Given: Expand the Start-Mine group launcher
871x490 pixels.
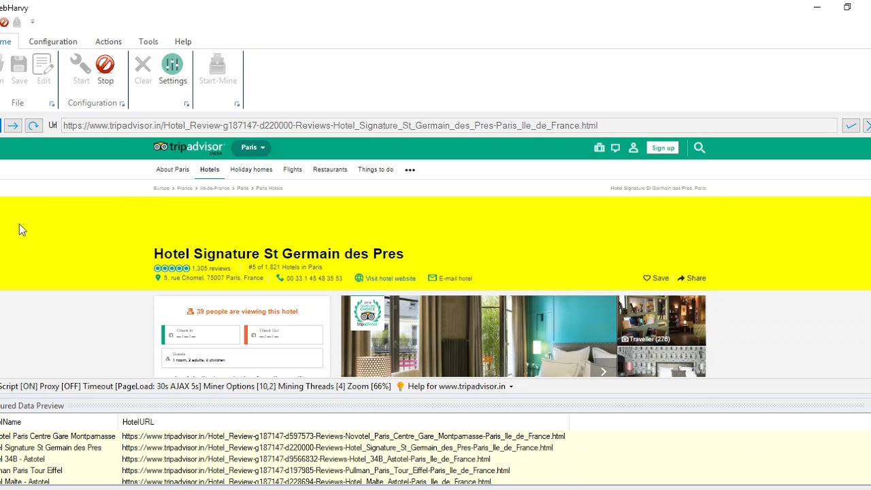Looking at the screenshot, I should click(x=237, y=104).
